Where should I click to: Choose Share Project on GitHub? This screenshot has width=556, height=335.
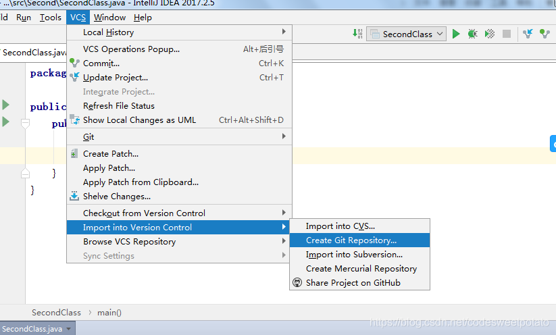coord(359,283)
